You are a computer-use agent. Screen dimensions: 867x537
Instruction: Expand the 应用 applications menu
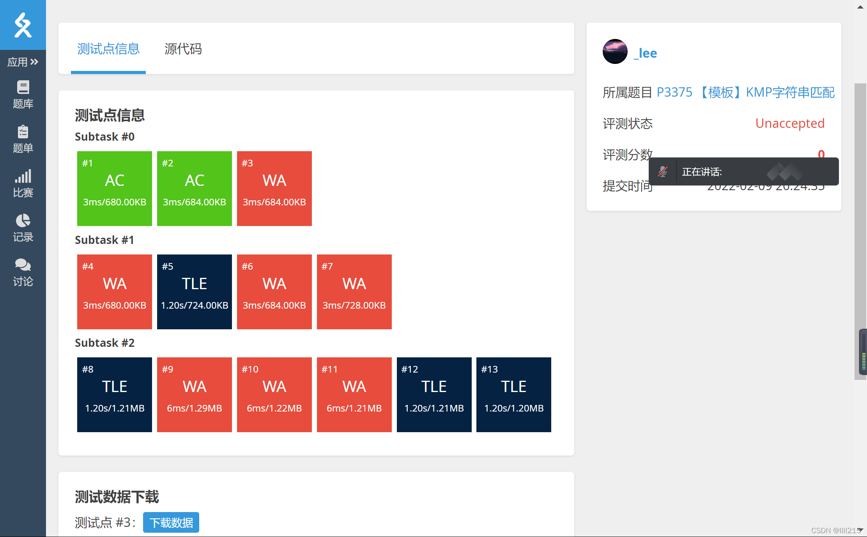tap(23, 62)
